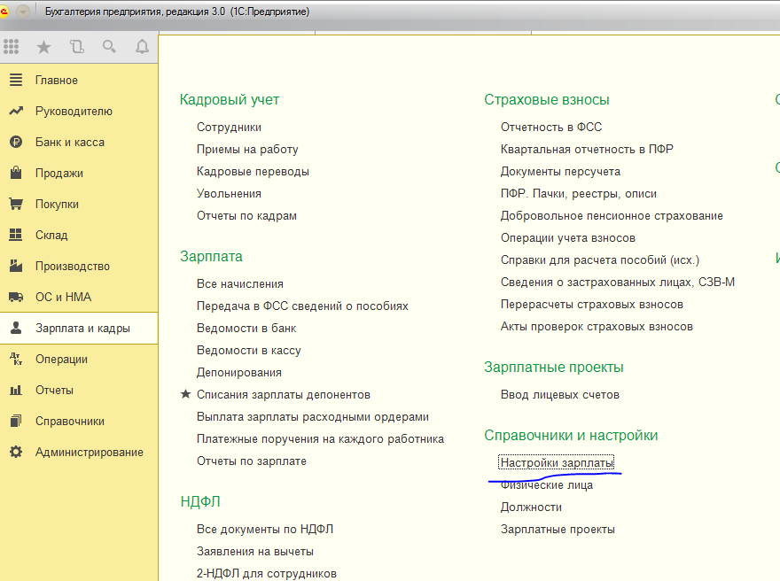Open the Главное section

56,80
